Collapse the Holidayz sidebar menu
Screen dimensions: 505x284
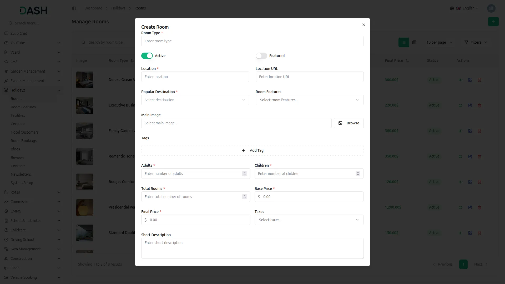pos(33,90)
